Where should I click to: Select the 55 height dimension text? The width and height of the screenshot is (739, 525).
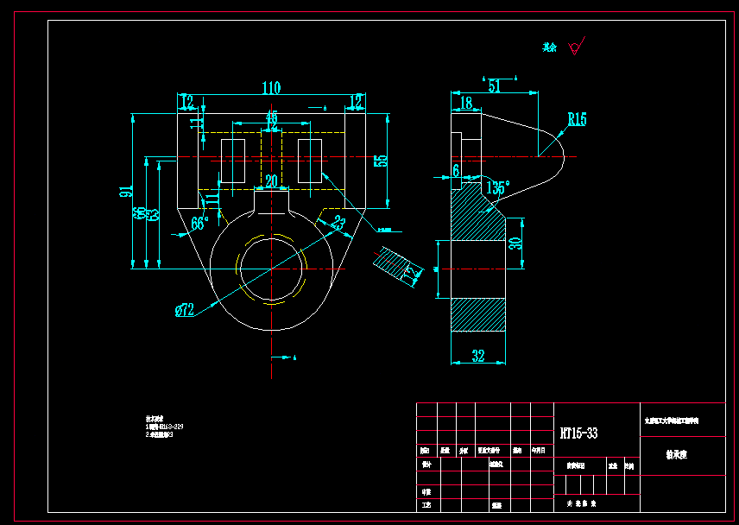tap(381, 161)
